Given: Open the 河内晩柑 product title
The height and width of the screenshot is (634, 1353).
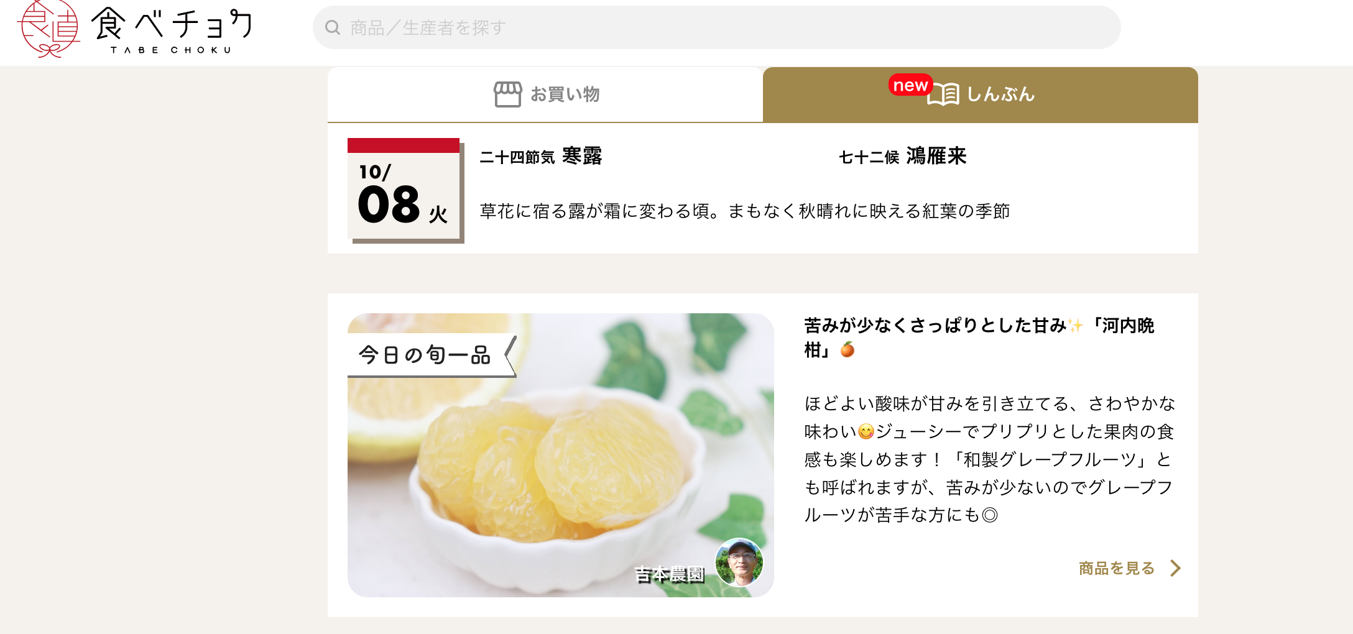Looking at the screenshot, I should (979, 338).
